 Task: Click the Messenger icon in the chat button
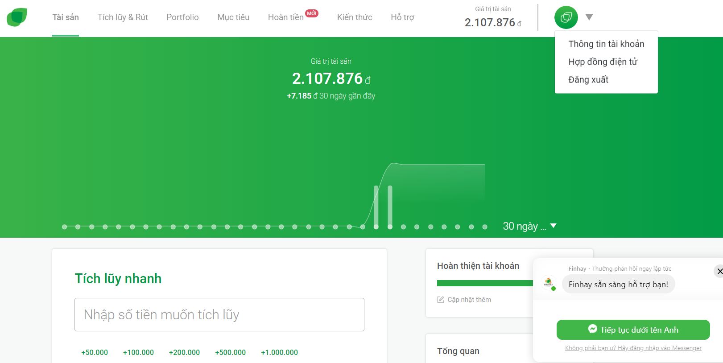coord(592,329)
